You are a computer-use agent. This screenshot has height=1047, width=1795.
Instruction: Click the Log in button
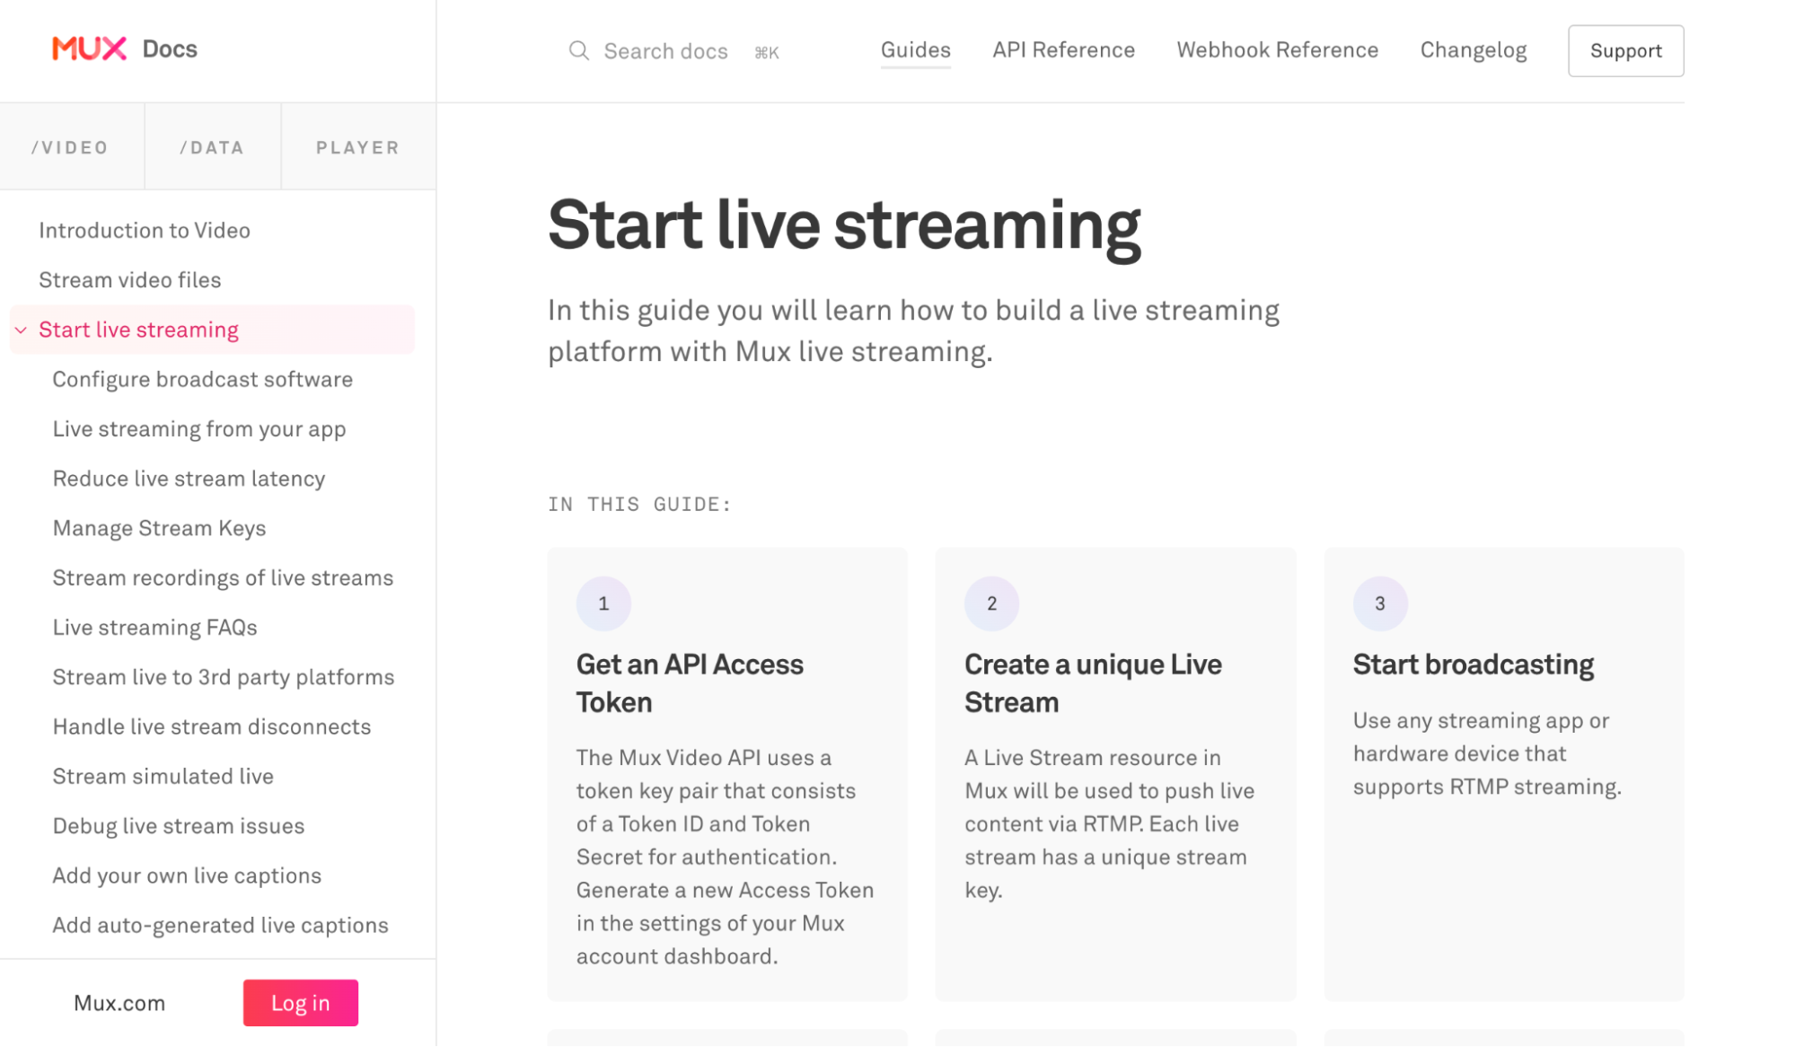[x=301, y=1003]
